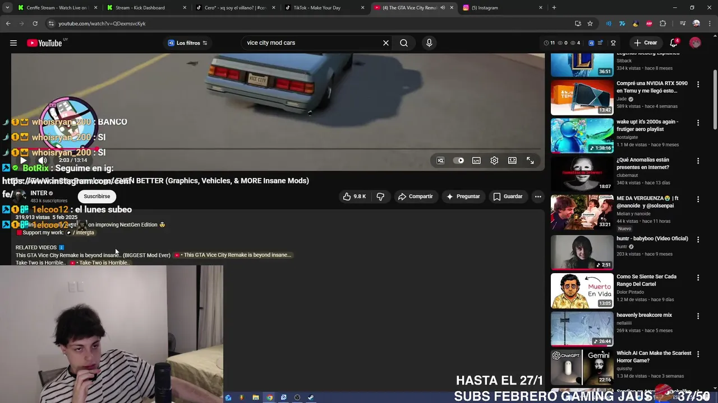The width and height of the screenshot is (718, 403).
Task: Subscribe to the INTER channel
Action: (x=96, y=196)
